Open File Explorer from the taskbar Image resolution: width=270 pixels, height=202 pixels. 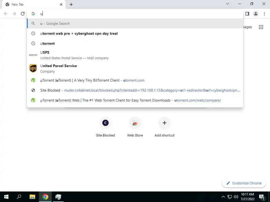pyautogui.click(x=32, y=197)
